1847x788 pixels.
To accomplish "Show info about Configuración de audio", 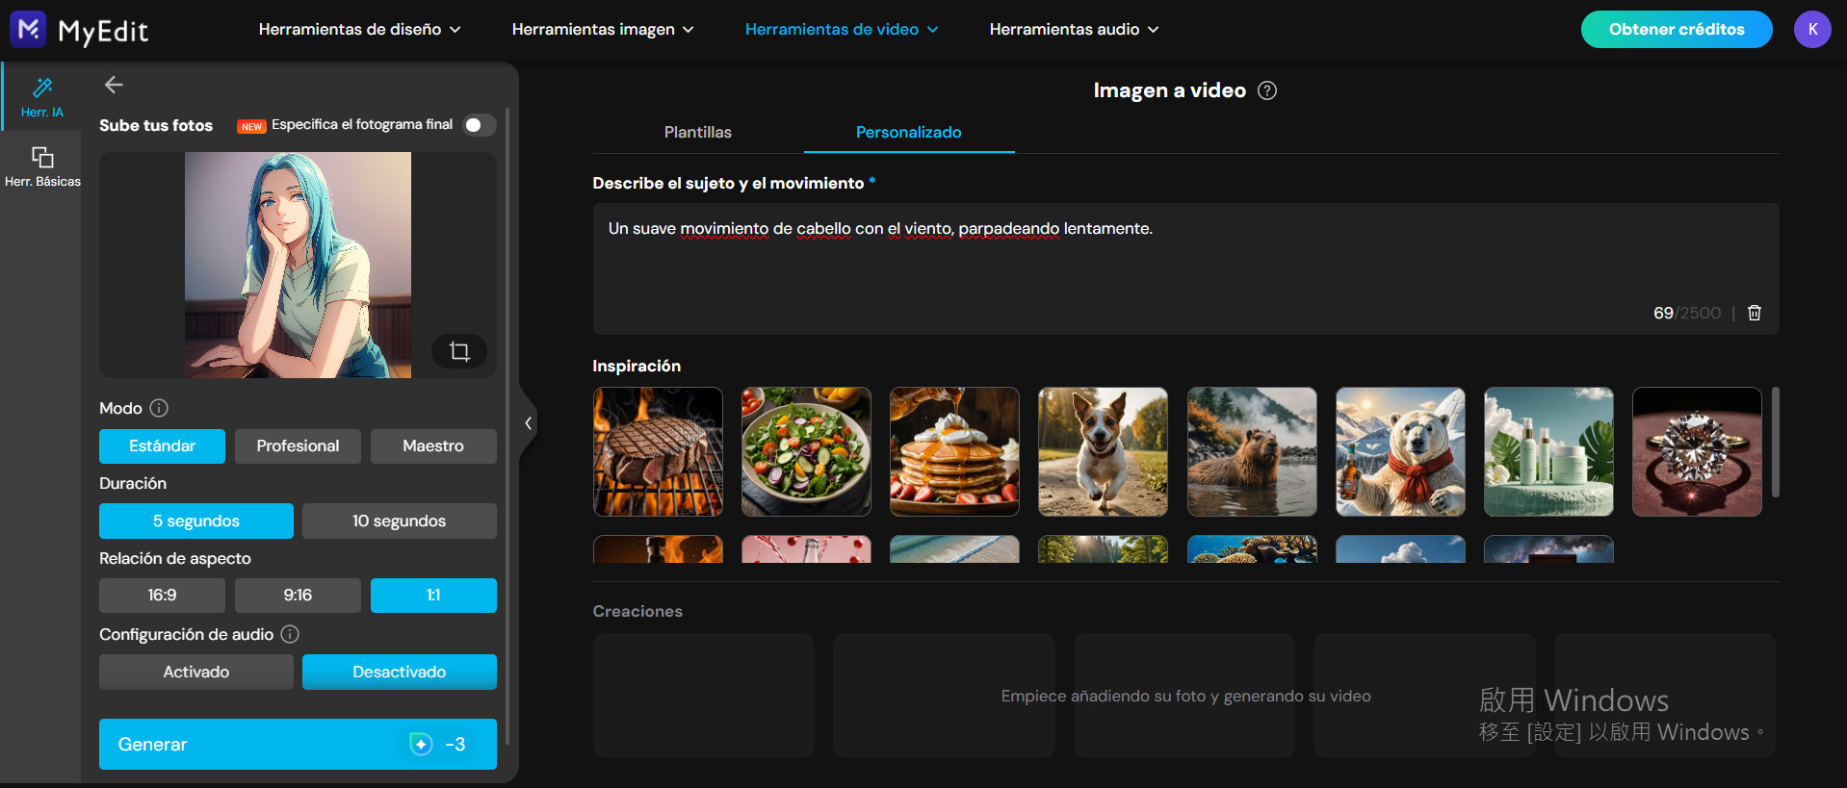I will (x=290, y=634).
